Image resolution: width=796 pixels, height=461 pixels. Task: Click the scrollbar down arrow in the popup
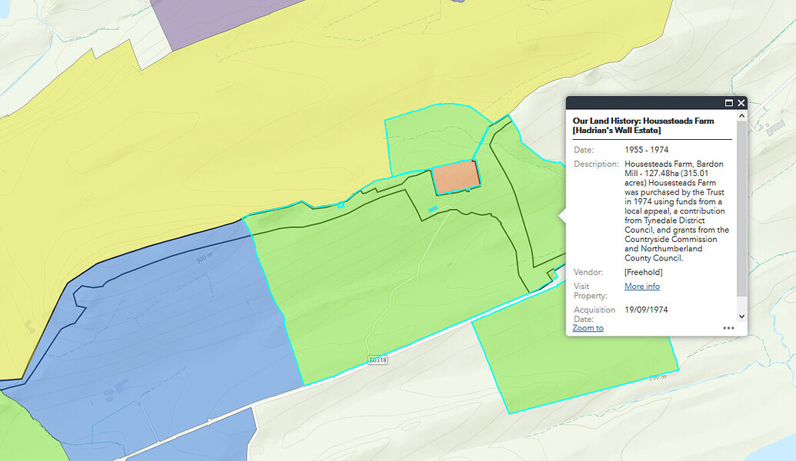click(x=740, y=316)
